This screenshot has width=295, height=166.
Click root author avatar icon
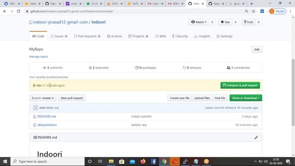(35, 107)
